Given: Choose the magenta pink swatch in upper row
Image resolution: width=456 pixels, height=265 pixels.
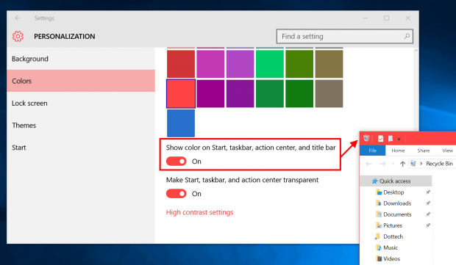Looking at the screenshot, I should pyautogui.click(x=210, y=64).
